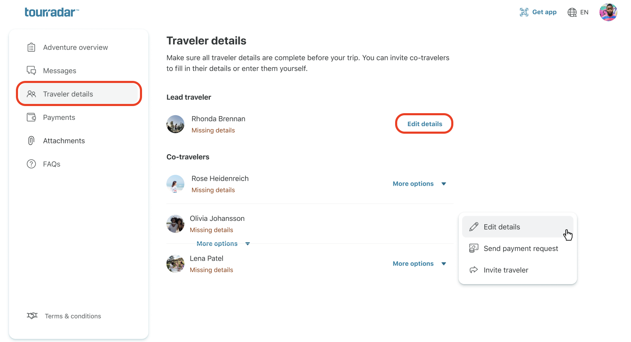Open the Terms & conditions link
Image resolution: width=631 pixels, height=342 pixels.
click(x=73, y=316)
